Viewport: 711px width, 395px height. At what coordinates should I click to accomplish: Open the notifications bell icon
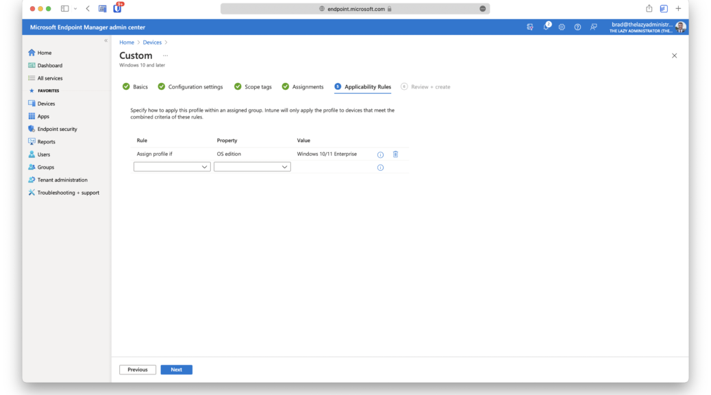547,27
